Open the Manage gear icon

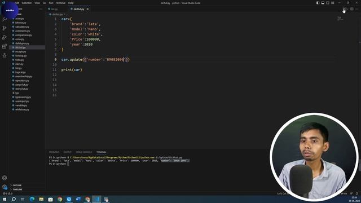(5, 187)
